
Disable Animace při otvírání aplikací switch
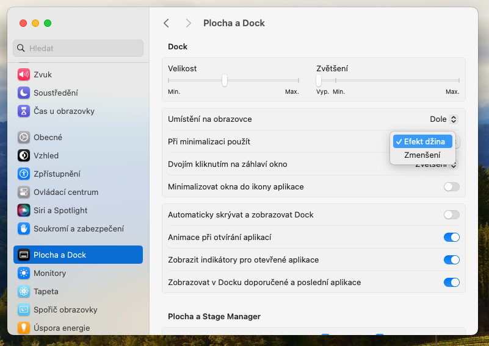(x=451, y=237)
